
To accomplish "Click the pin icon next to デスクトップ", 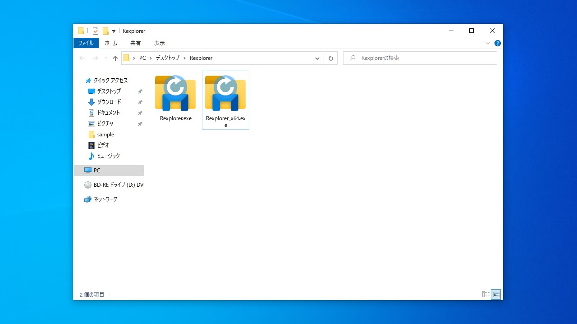I will coord(140,91).
